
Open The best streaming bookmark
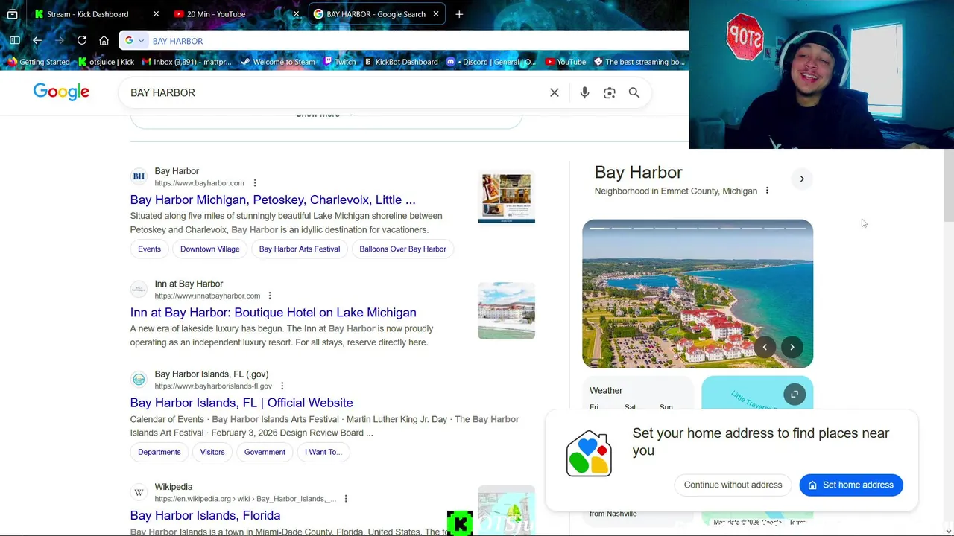coord(639,62)
